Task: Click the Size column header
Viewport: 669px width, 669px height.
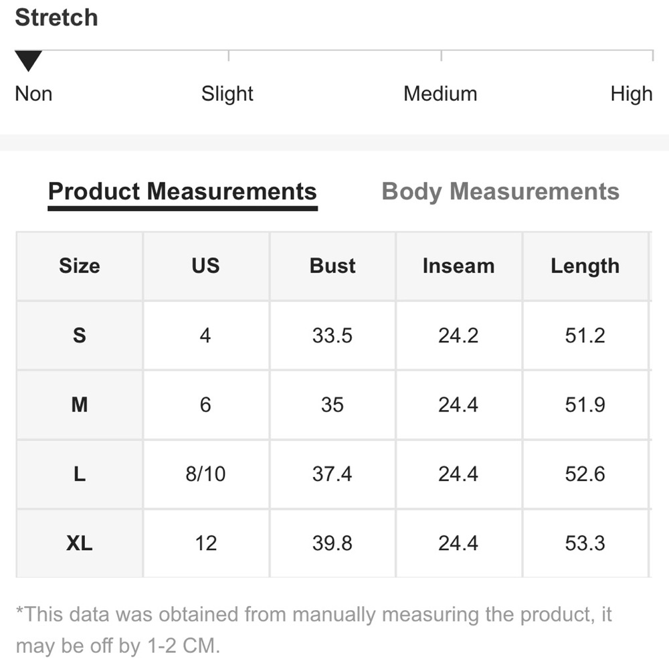Action: (x=79, y=266)
